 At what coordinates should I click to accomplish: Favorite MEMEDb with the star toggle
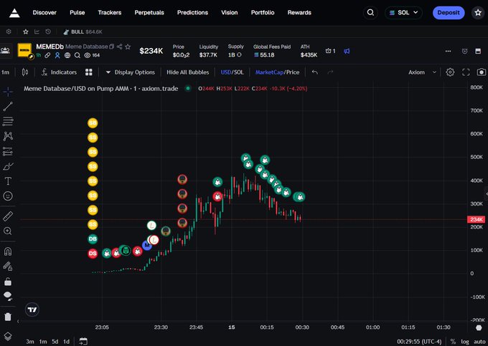click(128, 47)
